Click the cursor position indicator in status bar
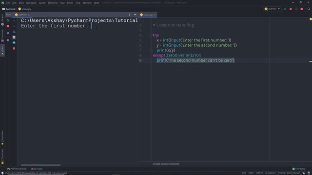The height and width of the screenshot is (175, 312). [244, 173]
